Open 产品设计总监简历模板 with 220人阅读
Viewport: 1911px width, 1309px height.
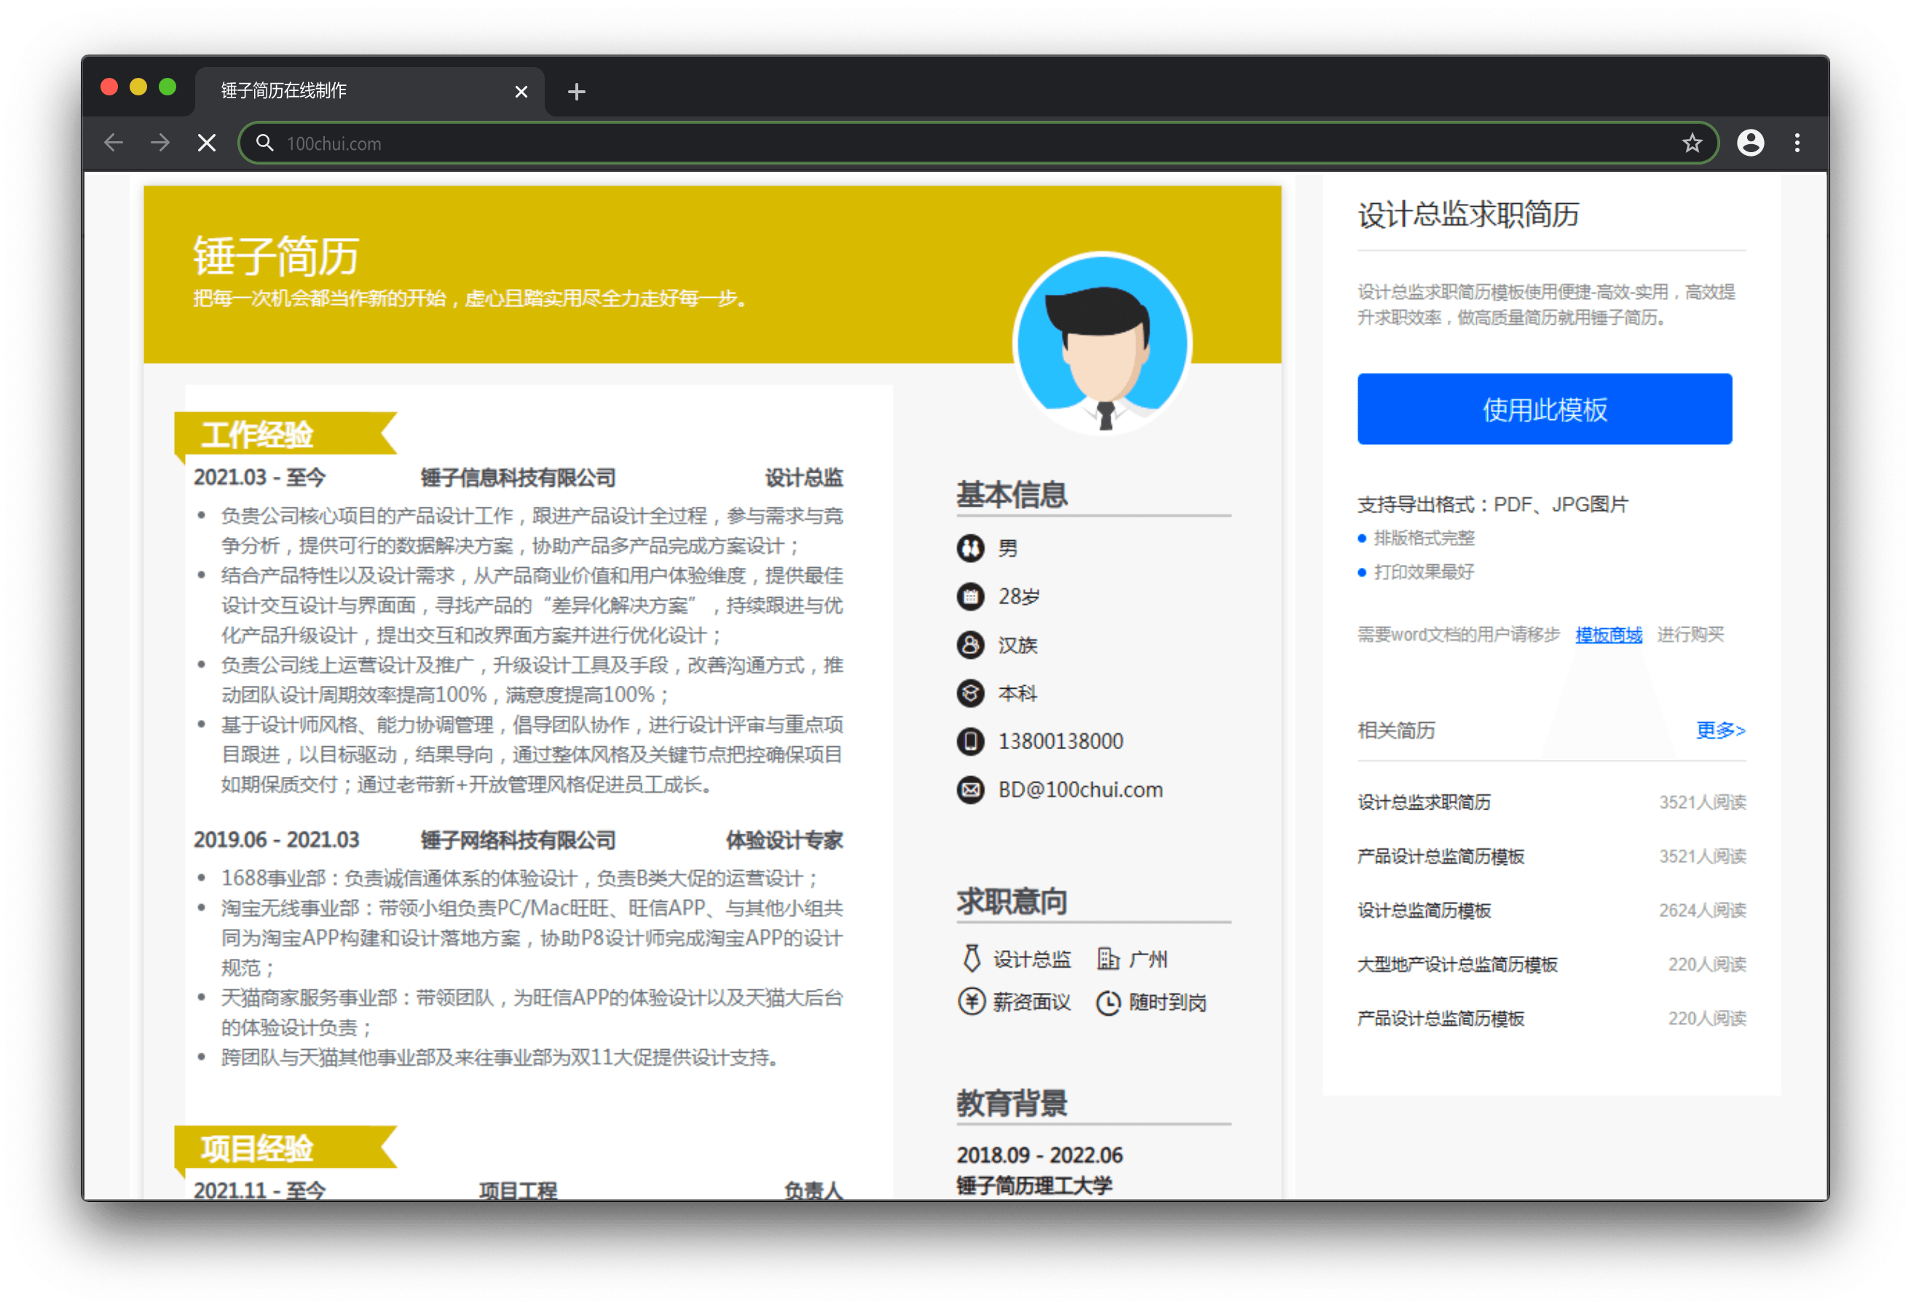pos(1440,1018)
